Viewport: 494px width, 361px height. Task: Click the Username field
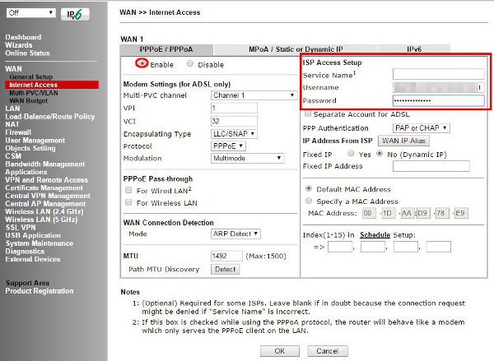[x=439, y=87]
